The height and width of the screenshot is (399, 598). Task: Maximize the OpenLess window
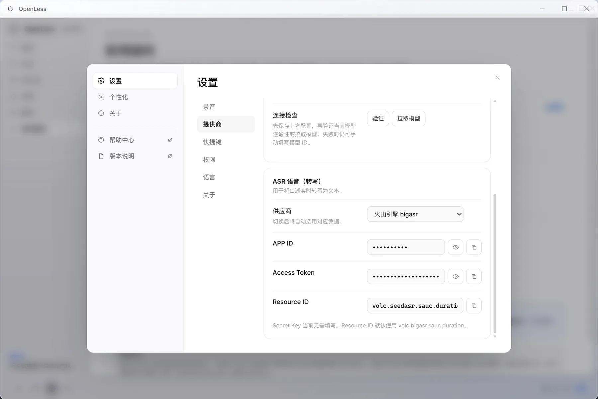point(564,9)
